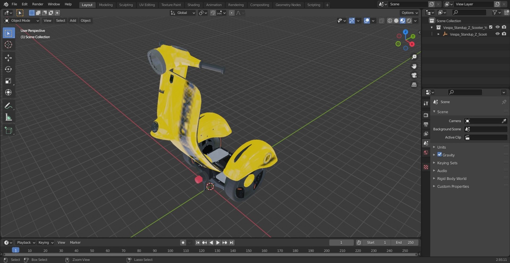Toggle the Gravity checkbox
This screenshot has height=263, width=510.
(440, 154)
